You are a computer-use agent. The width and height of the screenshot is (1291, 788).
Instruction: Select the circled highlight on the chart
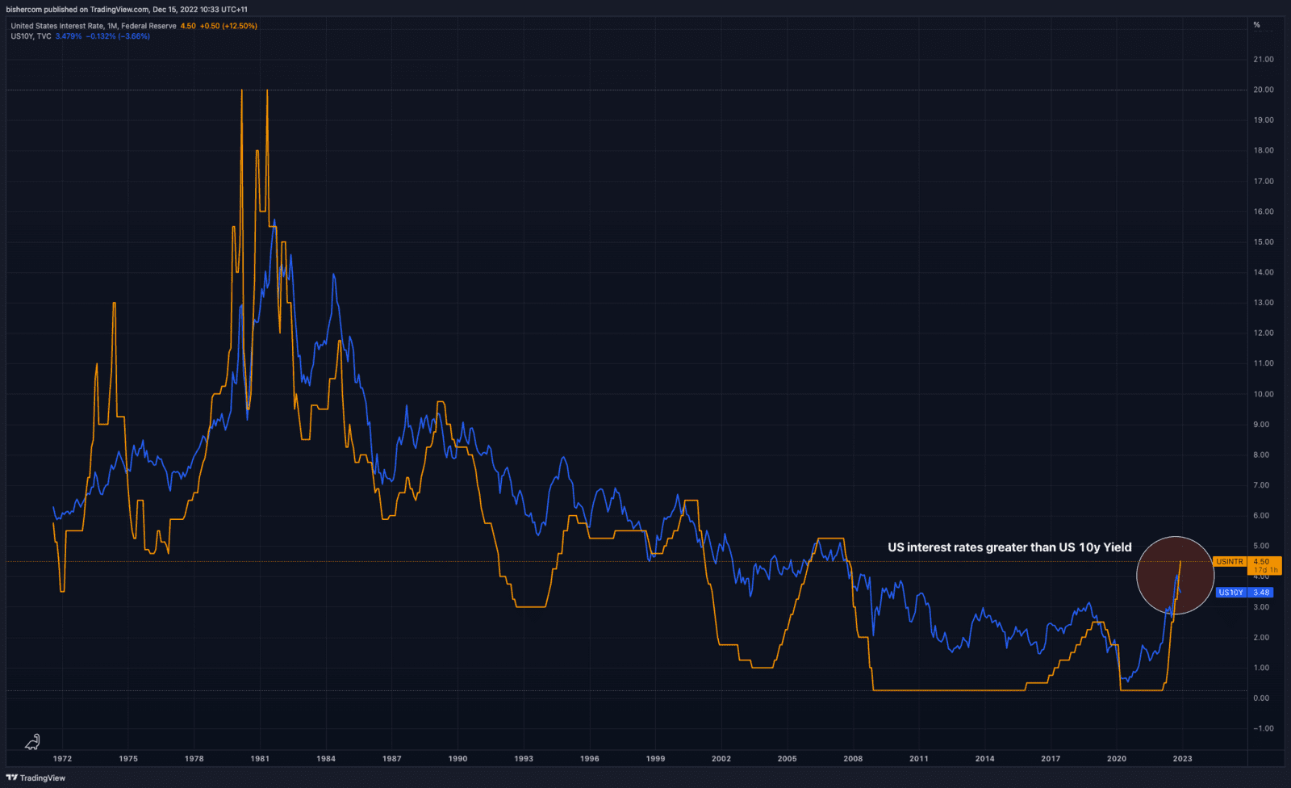click(1175, 575)
